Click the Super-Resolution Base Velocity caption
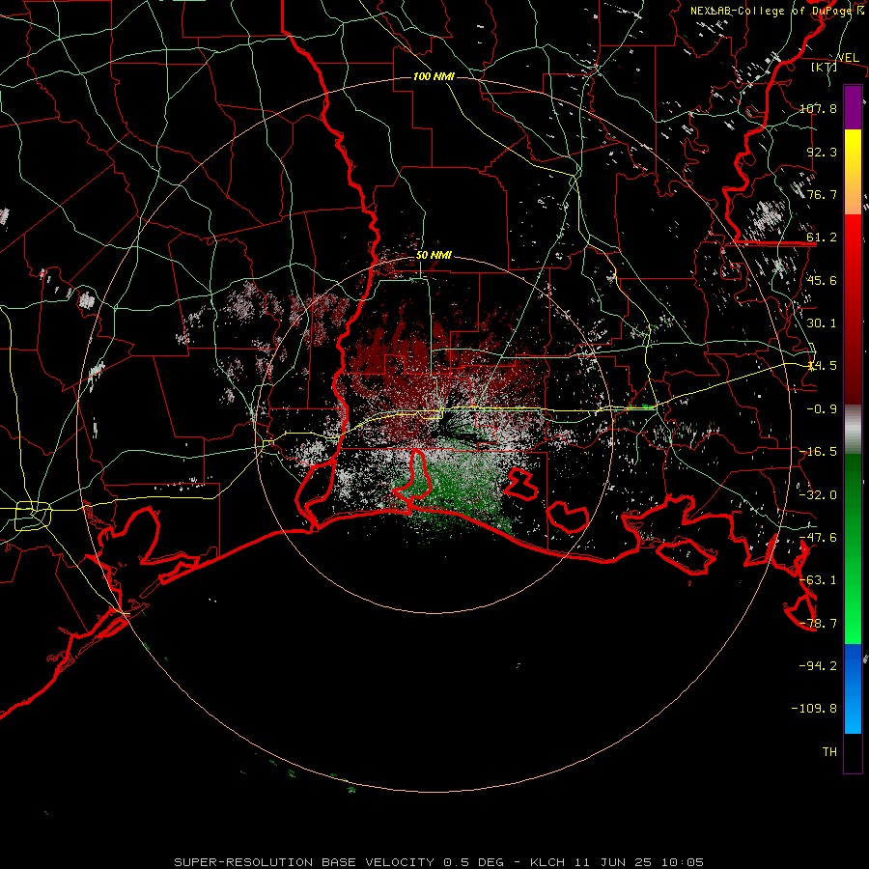The width and height of the screenshot is (869, 869). point(439,862)
